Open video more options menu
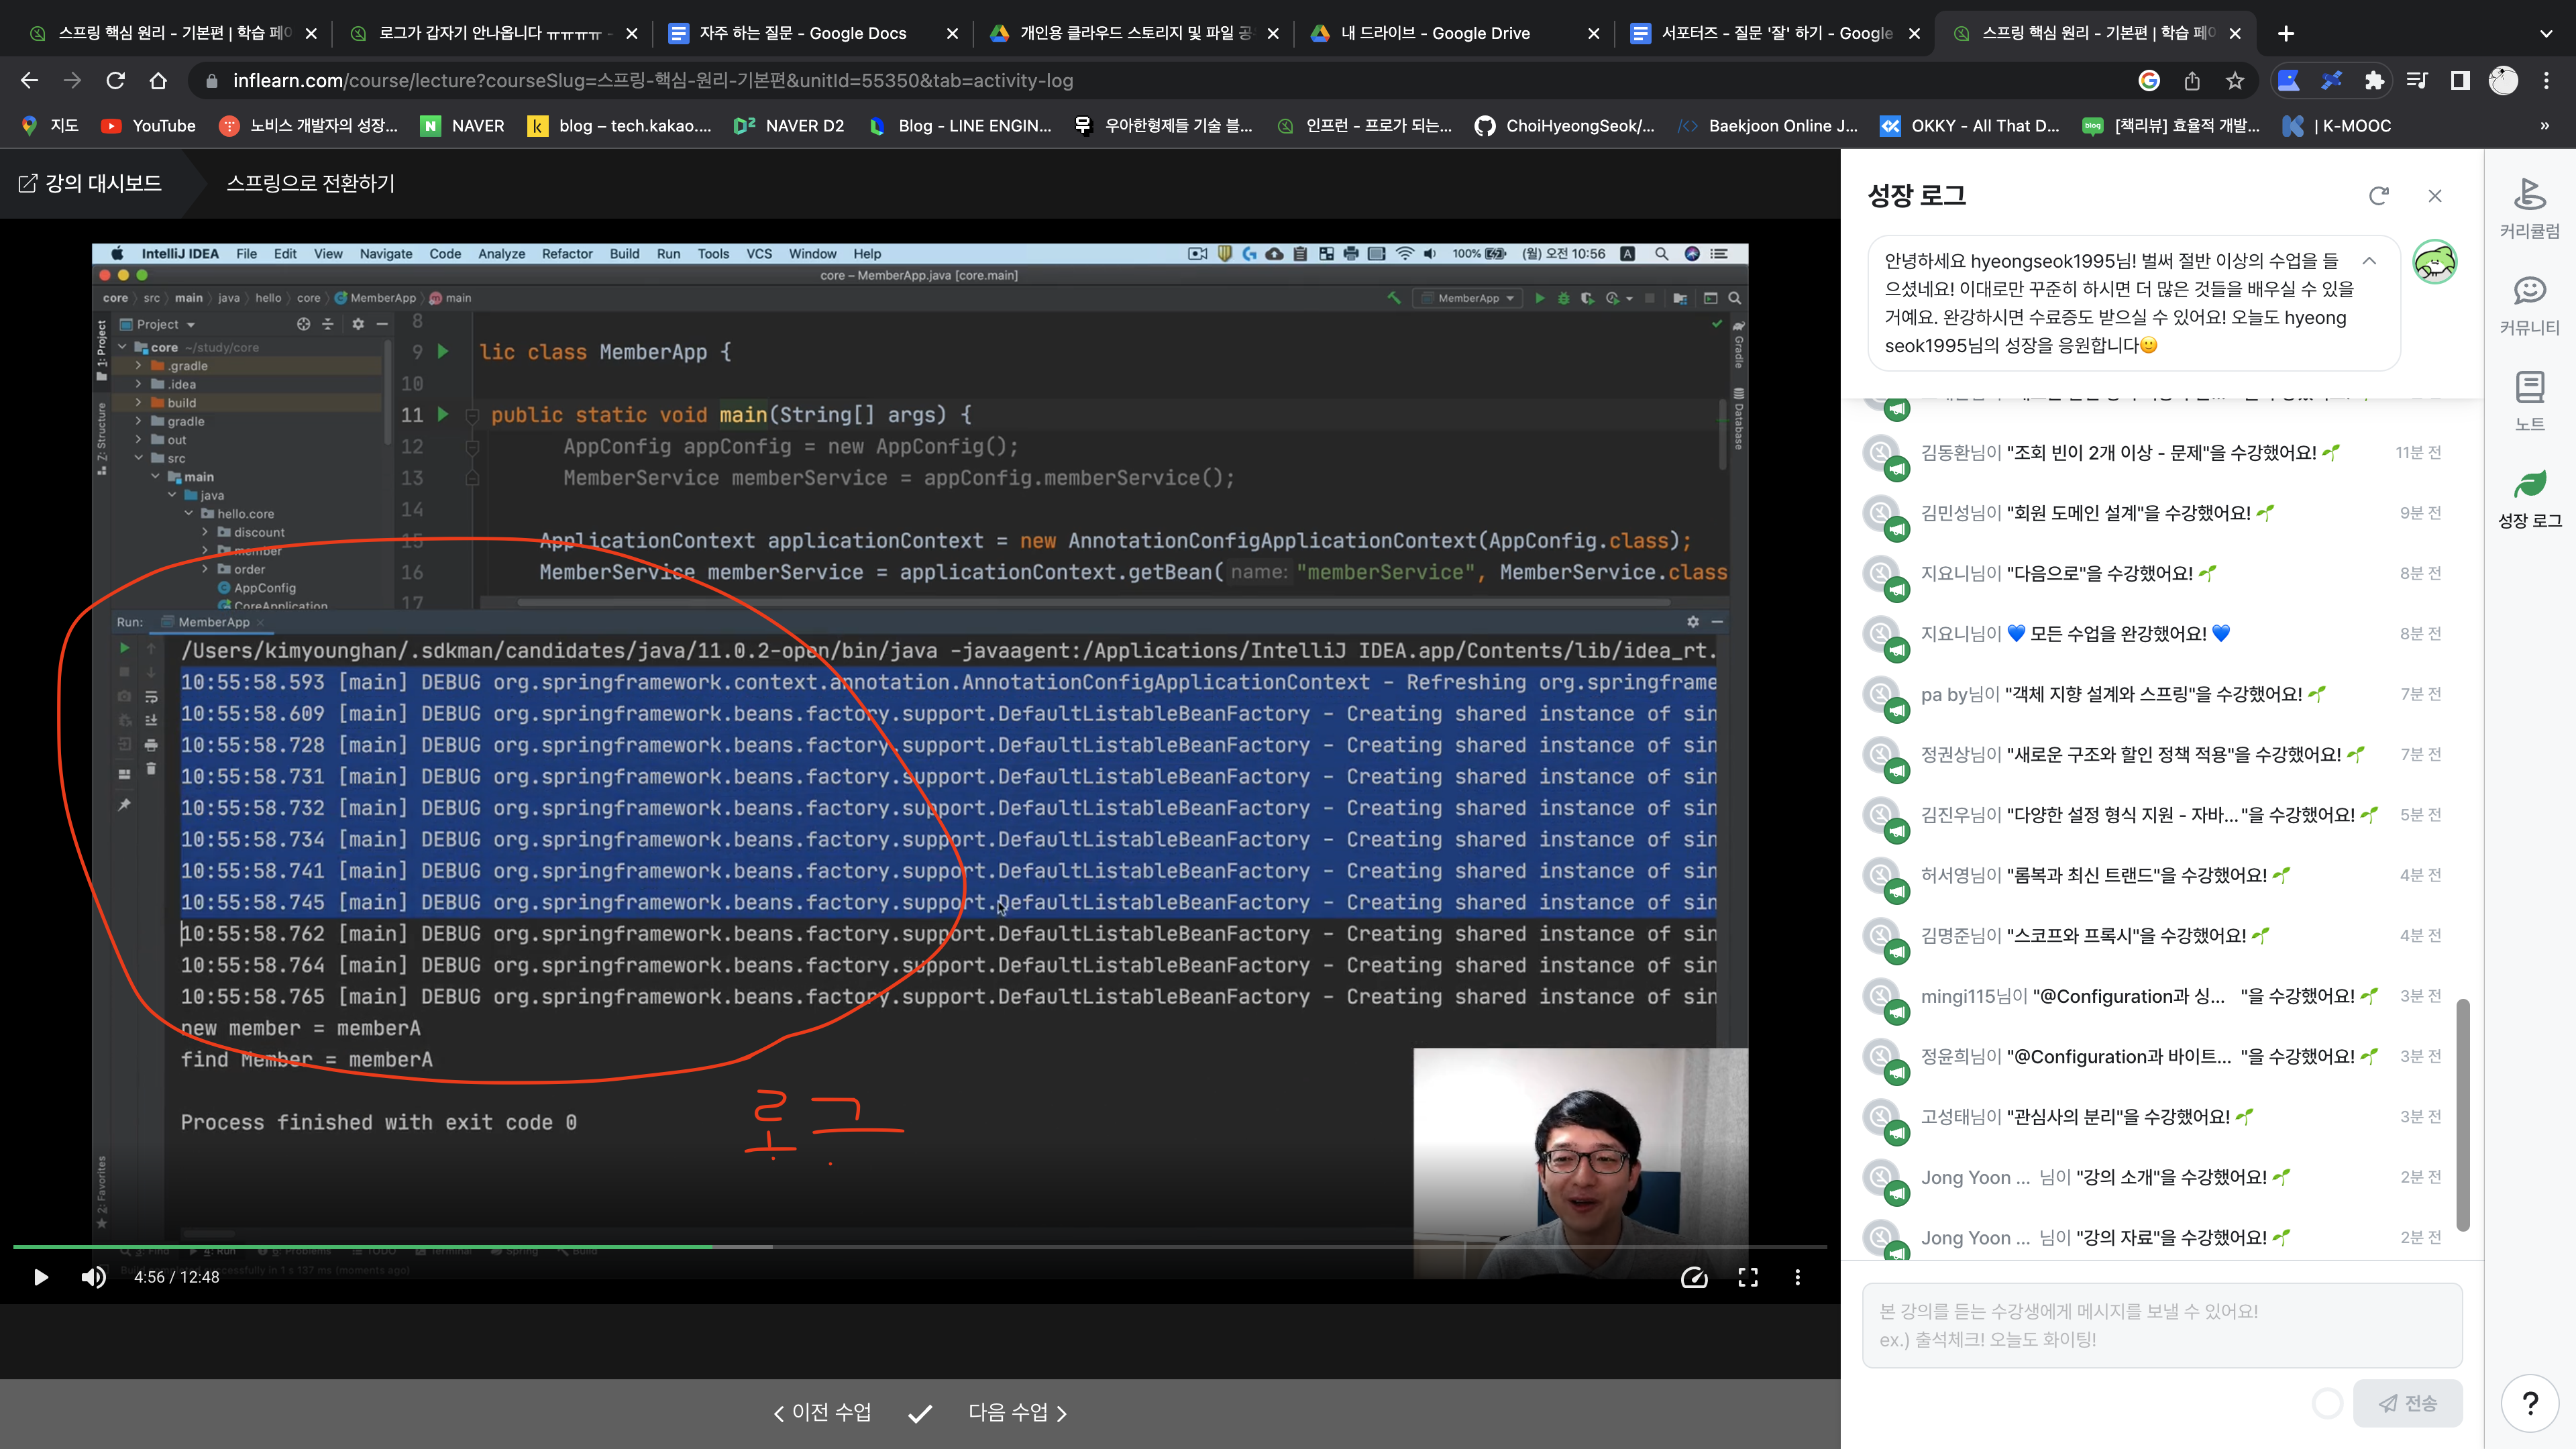 click(x=1798, y=1277)
